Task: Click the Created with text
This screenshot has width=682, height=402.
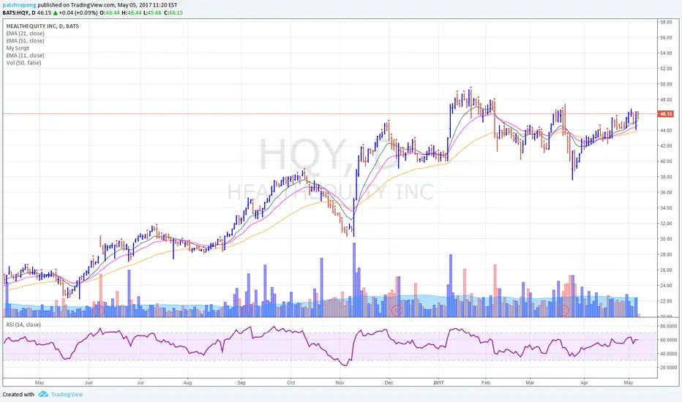Action: coord(18,394)
